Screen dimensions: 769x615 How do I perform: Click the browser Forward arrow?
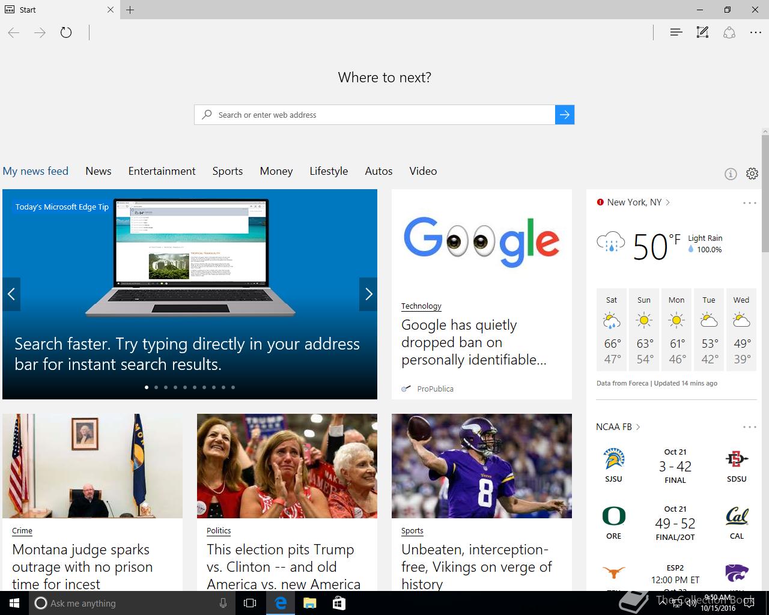(40, 32)
